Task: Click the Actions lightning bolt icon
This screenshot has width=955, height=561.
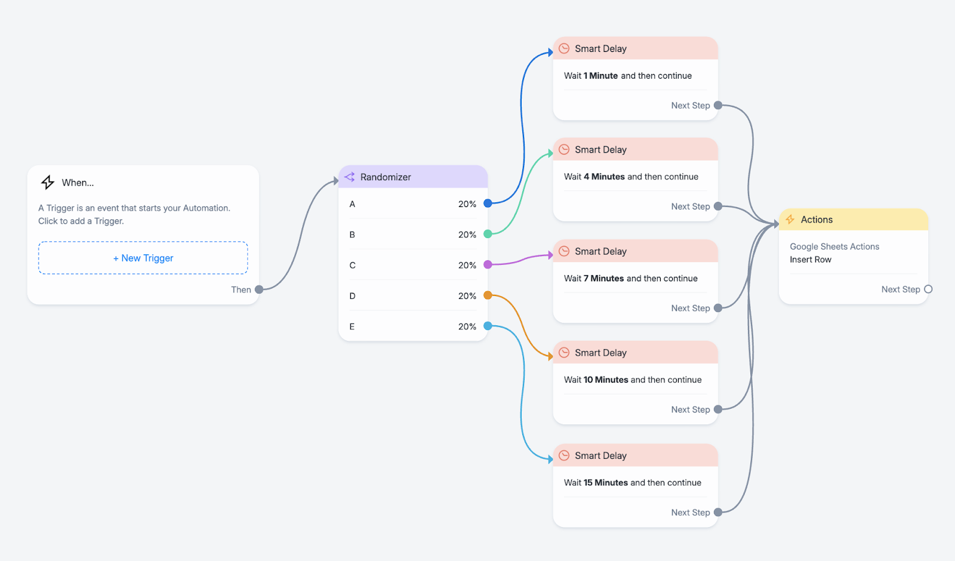Action: (790, 220)
